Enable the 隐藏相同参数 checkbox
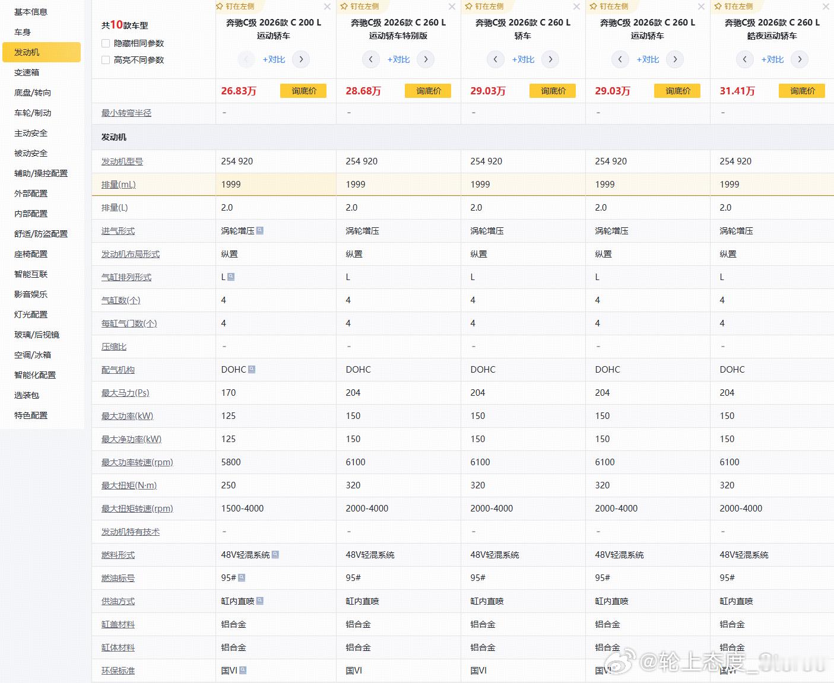834x683 pixels. (104, 43)
